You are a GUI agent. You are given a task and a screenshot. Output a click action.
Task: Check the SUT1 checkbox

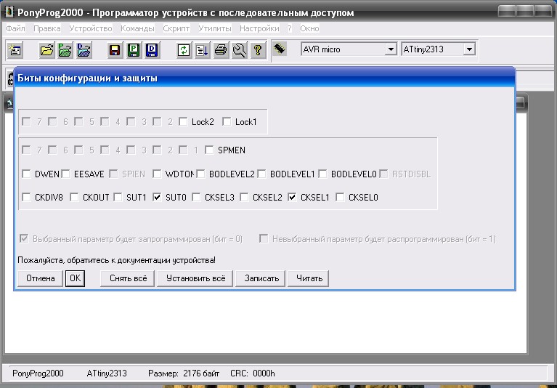[118, 197]
